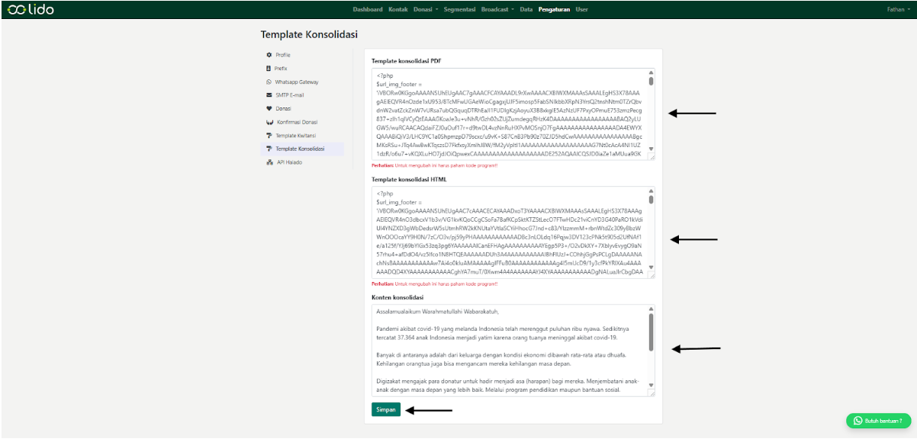Click the Prefix sidebar icon

coord(269,69)
